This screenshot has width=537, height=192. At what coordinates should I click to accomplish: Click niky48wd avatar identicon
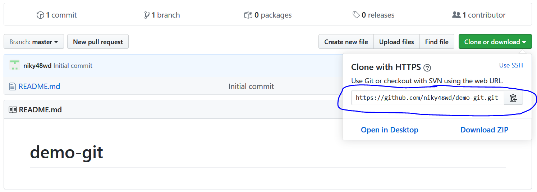coord(15,65)
